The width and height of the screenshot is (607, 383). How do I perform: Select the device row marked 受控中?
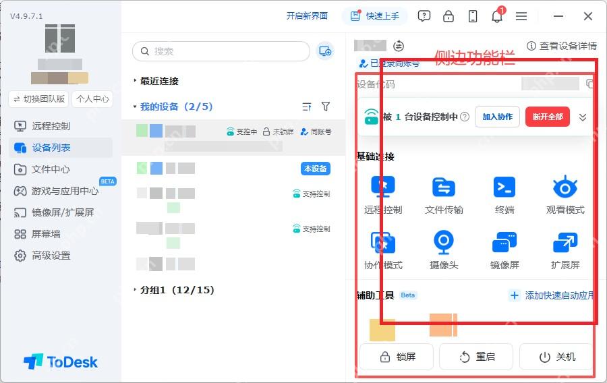click(233, 138)
